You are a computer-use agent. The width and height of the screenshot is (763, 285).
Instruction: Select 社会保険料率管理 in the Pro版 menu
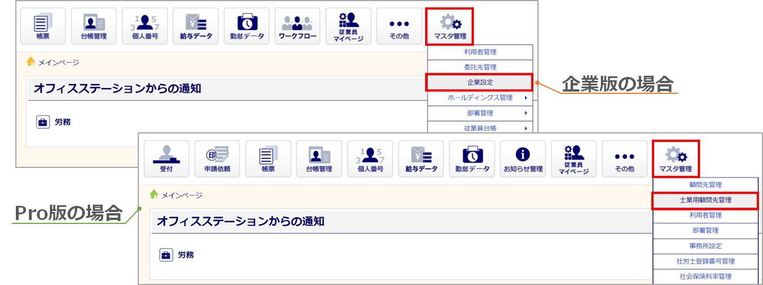pos(705,277)
